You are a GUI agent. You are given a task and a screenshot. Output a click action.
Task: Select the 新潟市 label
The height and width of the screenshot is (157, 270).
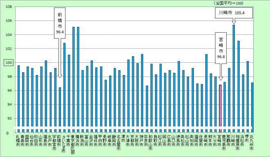pyautogui.click(x=82, y=141)
